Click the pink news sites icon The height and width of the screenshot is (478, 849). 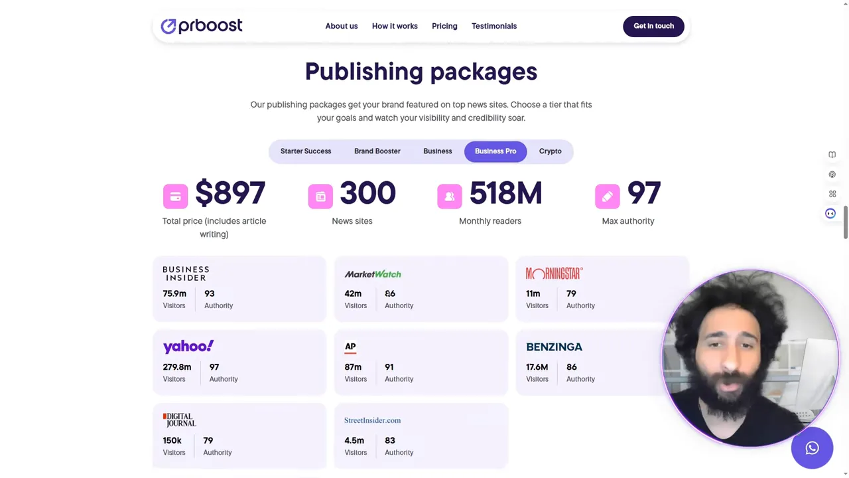pyautogui.click(x=320, y=197)
